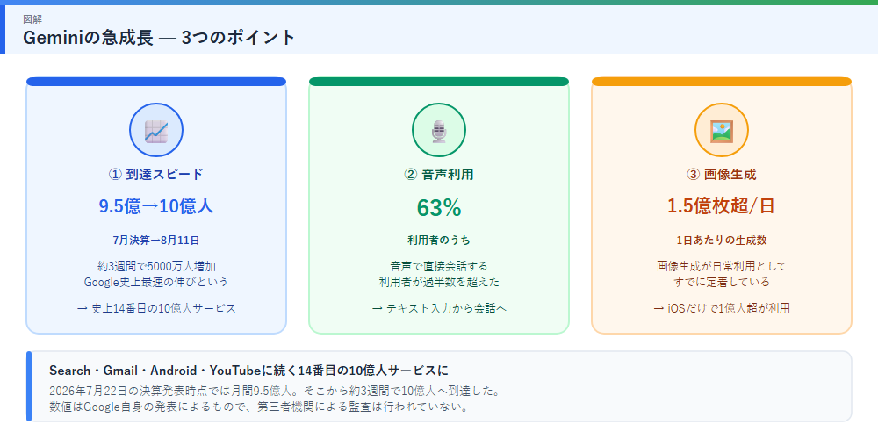
Task: Click '→ iOSだけで1億人超が利用'
Action: (x=721, y=308)
